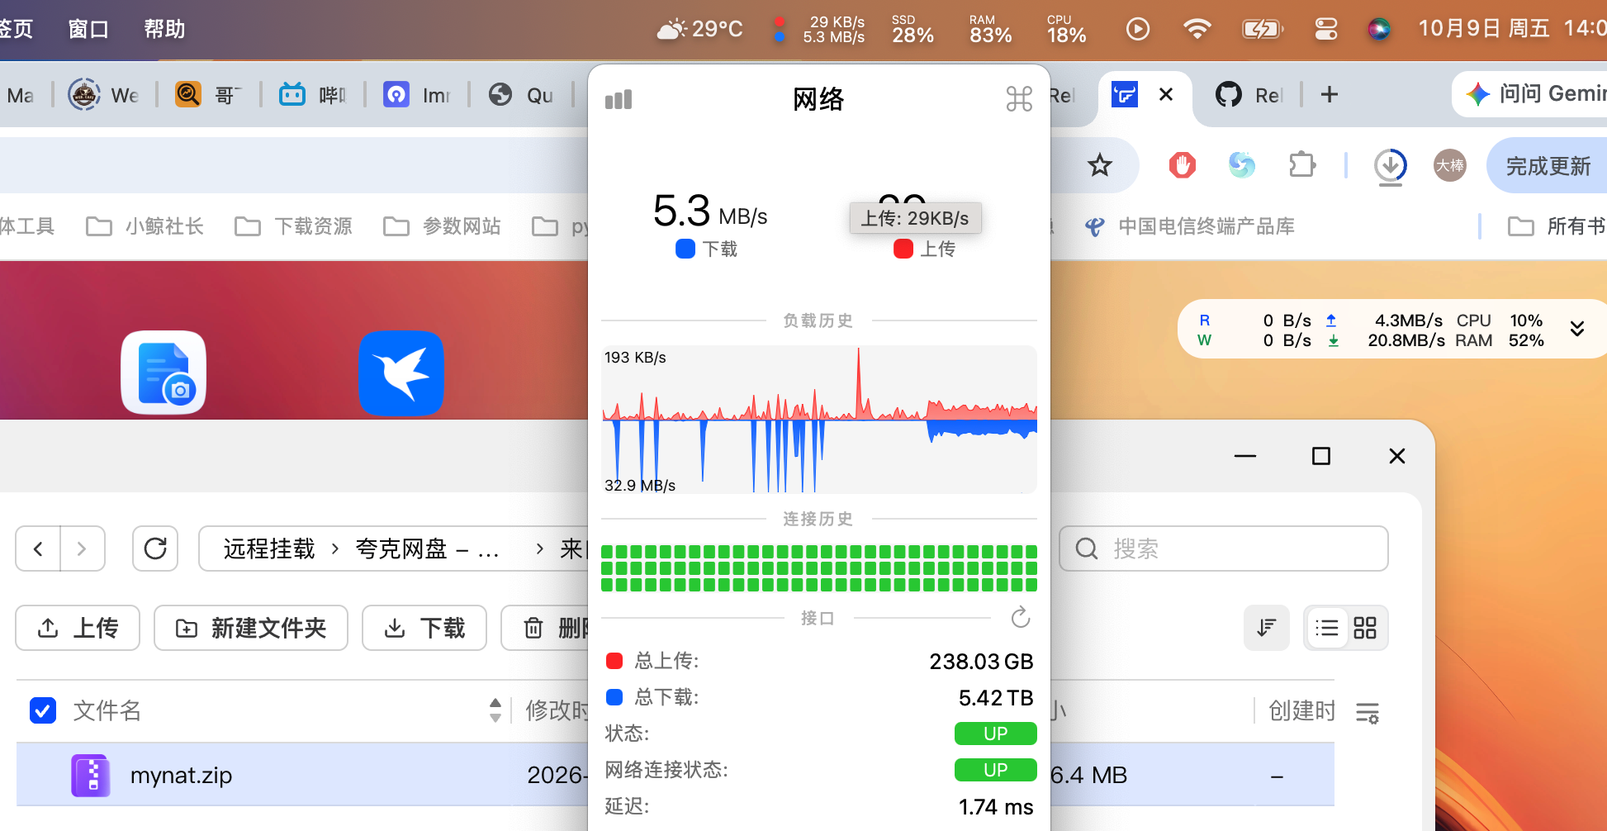Image resolution: width=1607 pixels, height=831 pixels.
Task: Click the 新建文件夹 button
Action: [x=251, y=628]
